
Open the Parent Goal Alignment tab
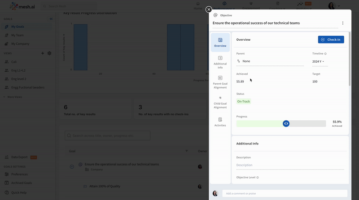[x=220, y=82]
